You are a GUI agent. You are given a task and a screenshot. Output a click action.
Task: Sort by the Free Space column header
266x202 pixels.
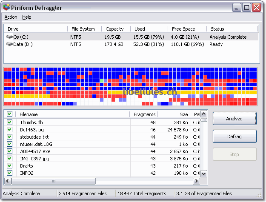pyautogui.click(x=187, y=29)
